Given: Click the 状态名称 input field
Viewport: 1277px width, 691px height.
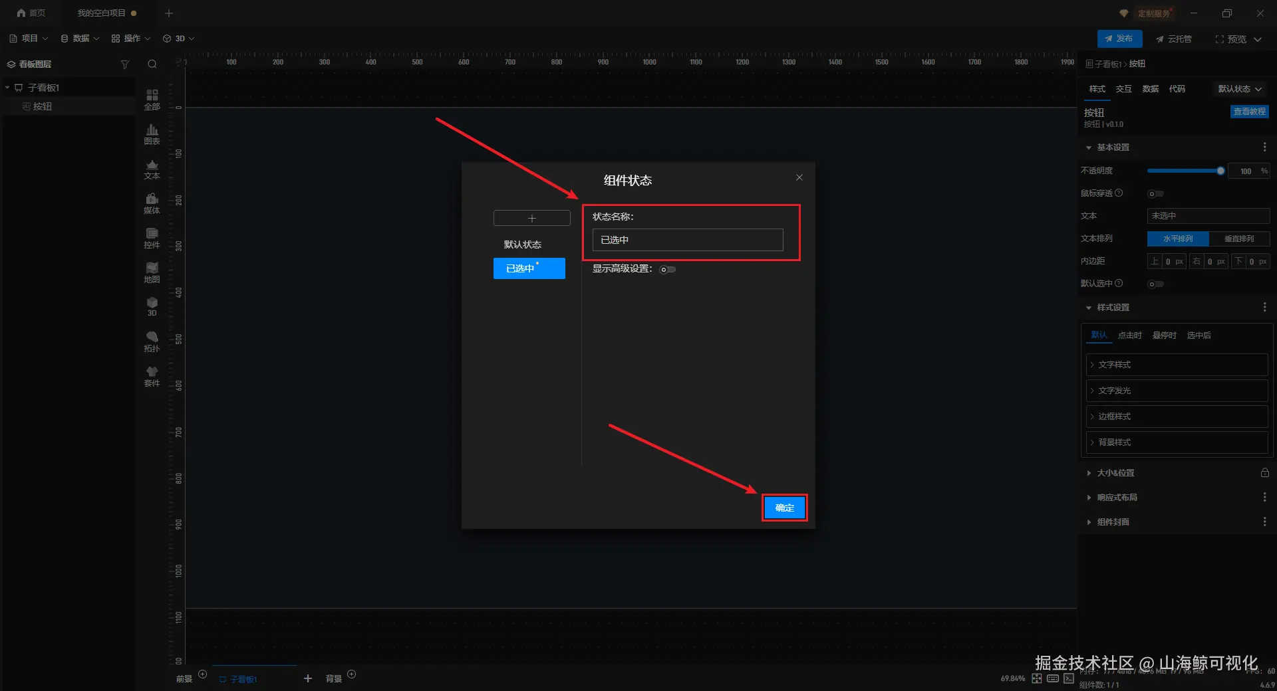Looking at the screenshot, I should [688, 240].
